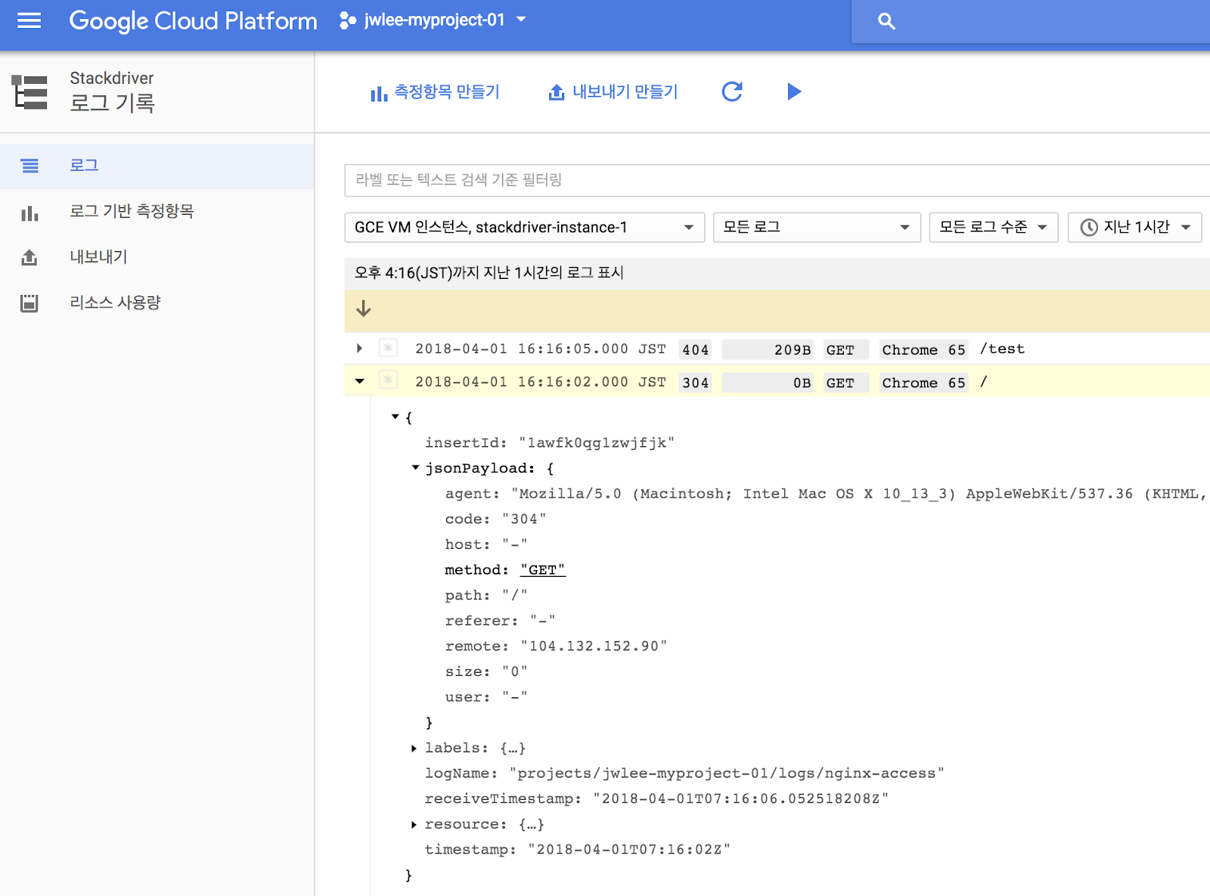Collapse the expanded jsonPayload section
This screenshot has height=896, width=1210.
point(414,467)
